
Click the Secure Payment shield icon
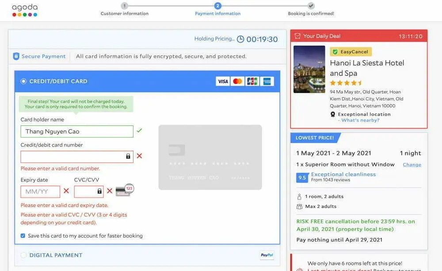tap(16, 56)
